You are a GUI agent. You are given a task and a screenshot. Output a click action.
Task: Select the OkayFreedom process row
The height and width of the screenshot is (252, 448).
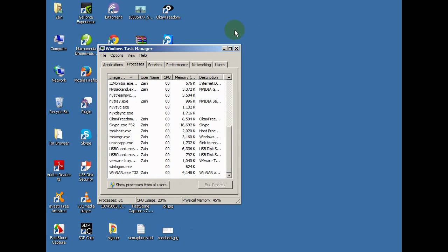tap(167, 119)
